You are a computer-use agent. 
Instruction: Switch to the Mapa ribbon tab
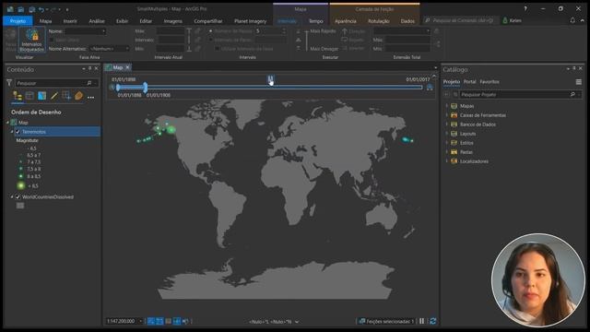pos(45,21)
